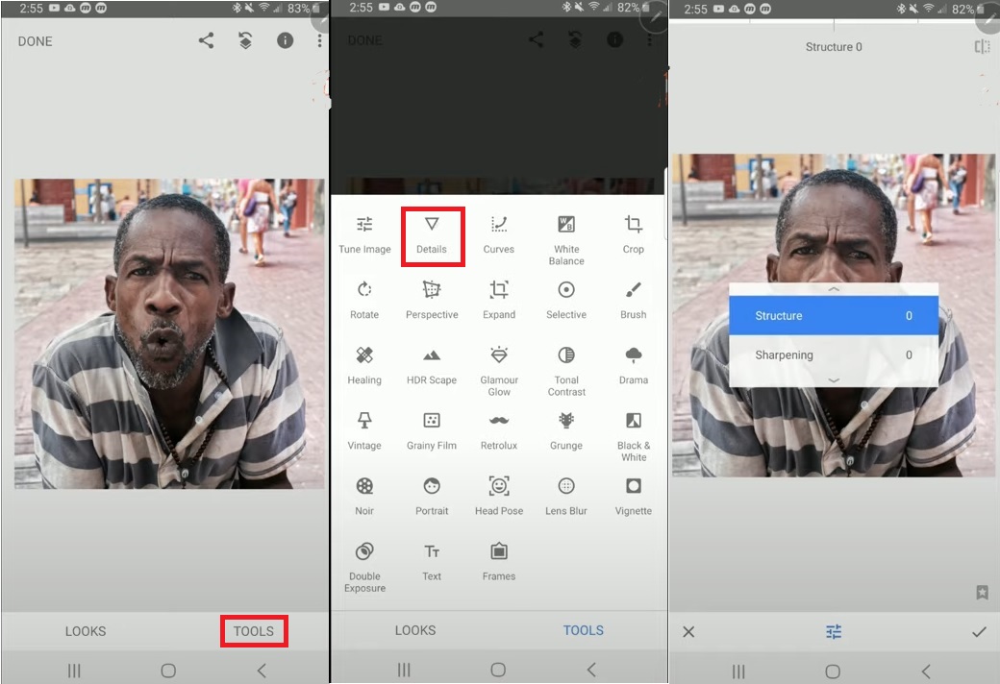The width and height of the screenshot is (1000, 684).
Task: Open recent apps button in right screen
Action: pyautogui.click(x=738, y=672)
